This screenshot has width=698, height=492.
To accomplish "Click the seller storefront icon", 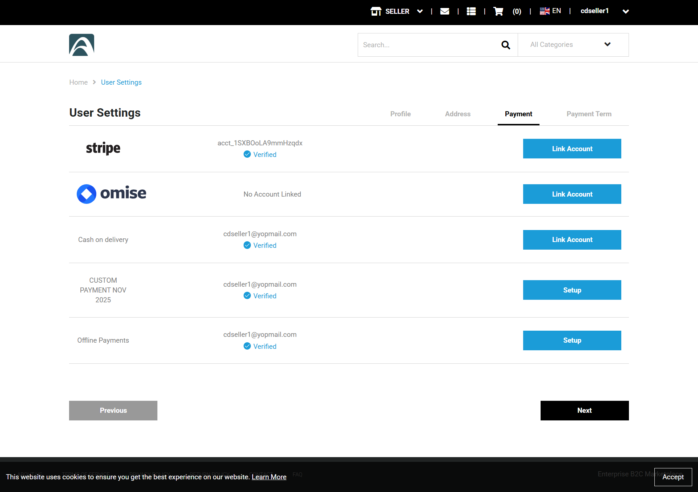I will pos(376,11).
